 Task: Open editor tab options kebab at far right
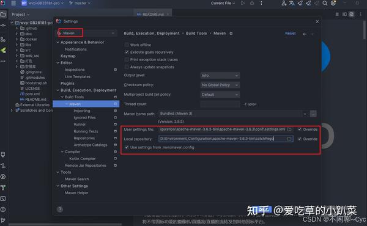(x=360, y=14)
